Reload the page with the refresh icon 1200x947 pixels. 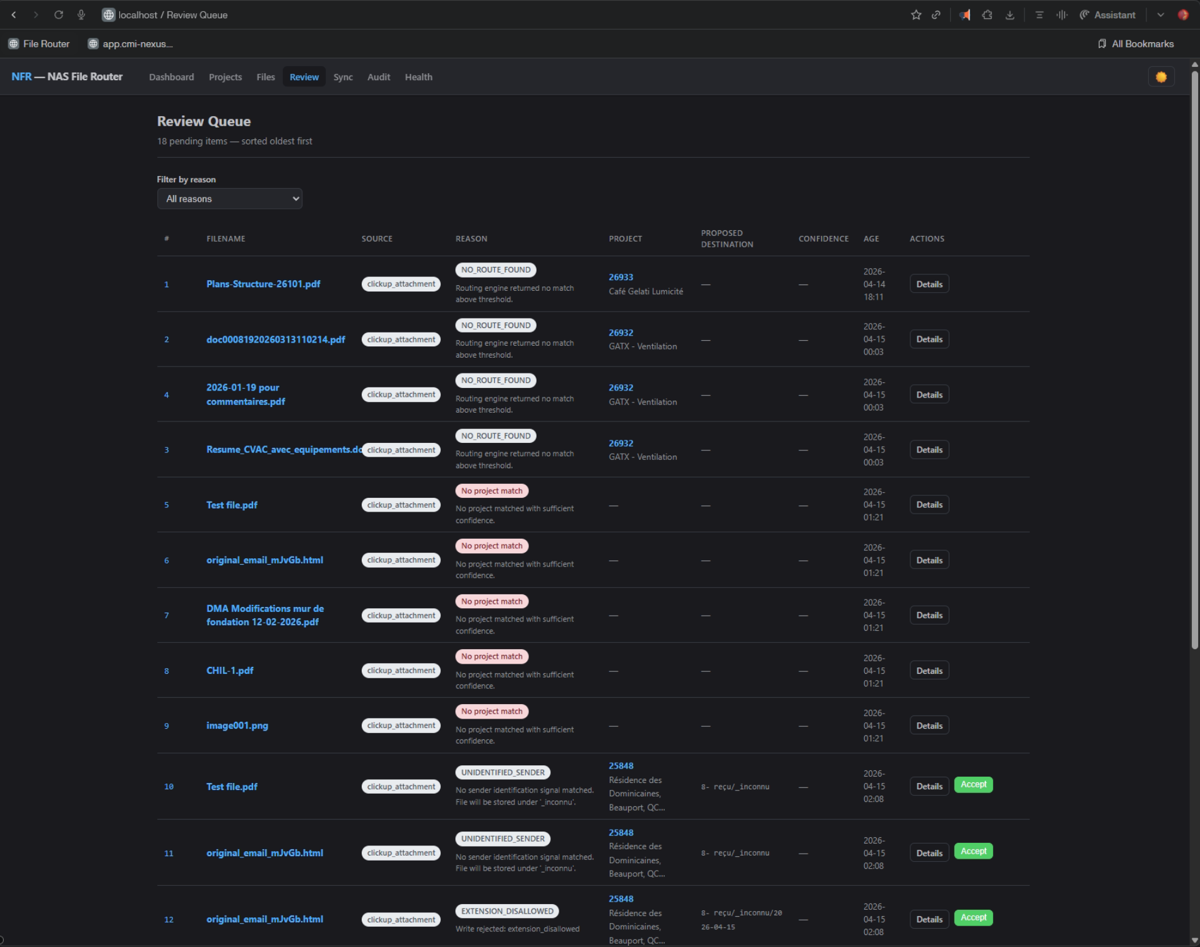point(59,15)
